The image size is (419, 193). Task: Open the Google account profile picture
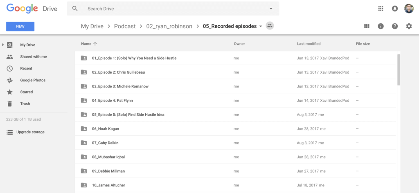pos(409,9)
